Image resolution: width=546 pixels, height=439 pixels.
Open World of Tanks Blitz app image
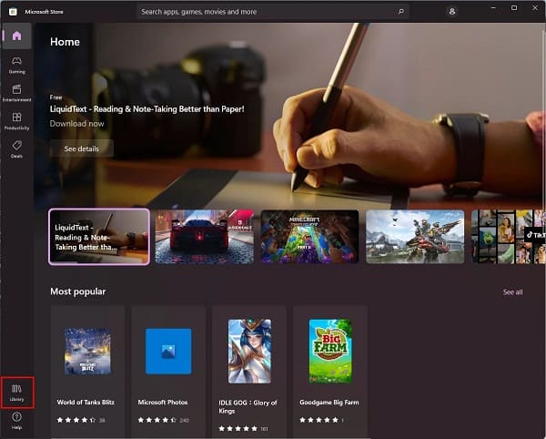(x=87, y=352)
